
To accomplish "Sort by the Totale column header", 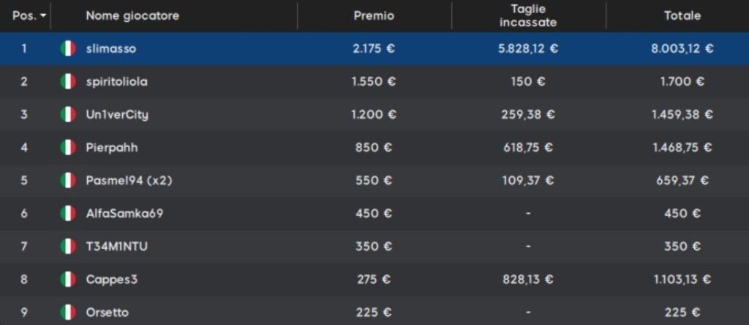I will (682, 16).
